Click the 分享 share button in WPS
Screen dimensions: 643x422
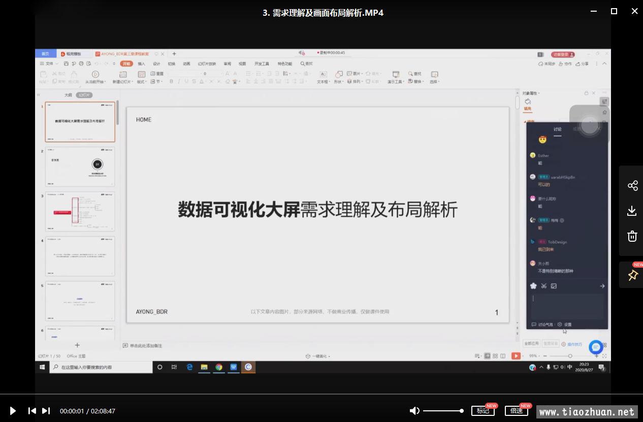click(582, 64)
